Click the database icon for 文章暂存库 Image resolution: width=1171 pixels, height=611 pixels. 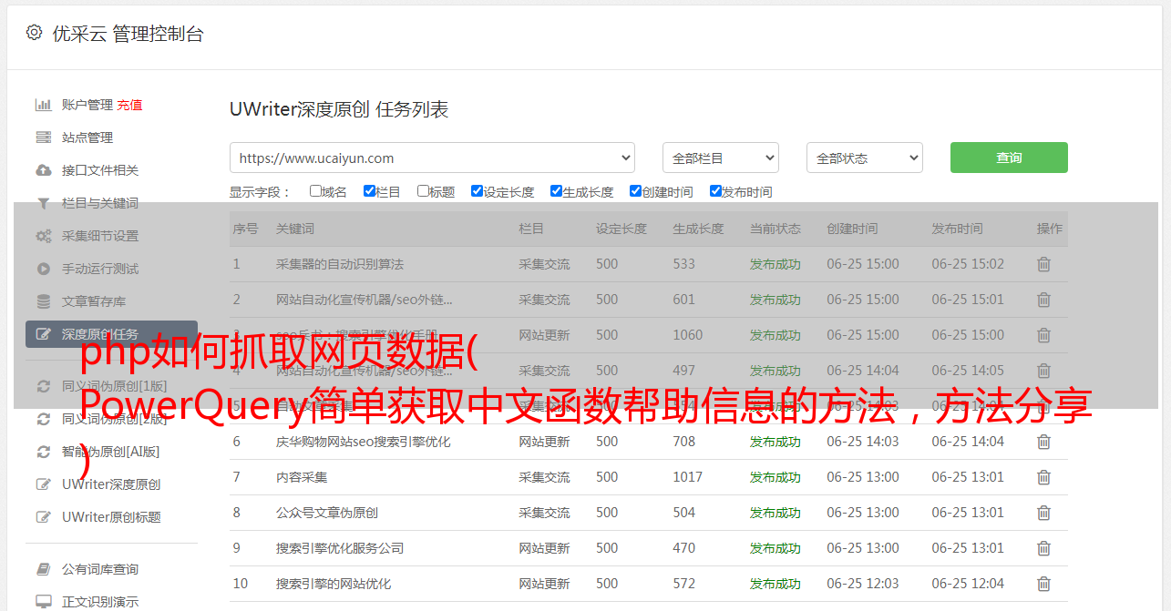point(43,301)
